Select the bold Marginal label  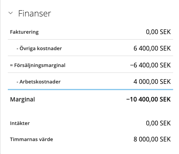(22, 100)
